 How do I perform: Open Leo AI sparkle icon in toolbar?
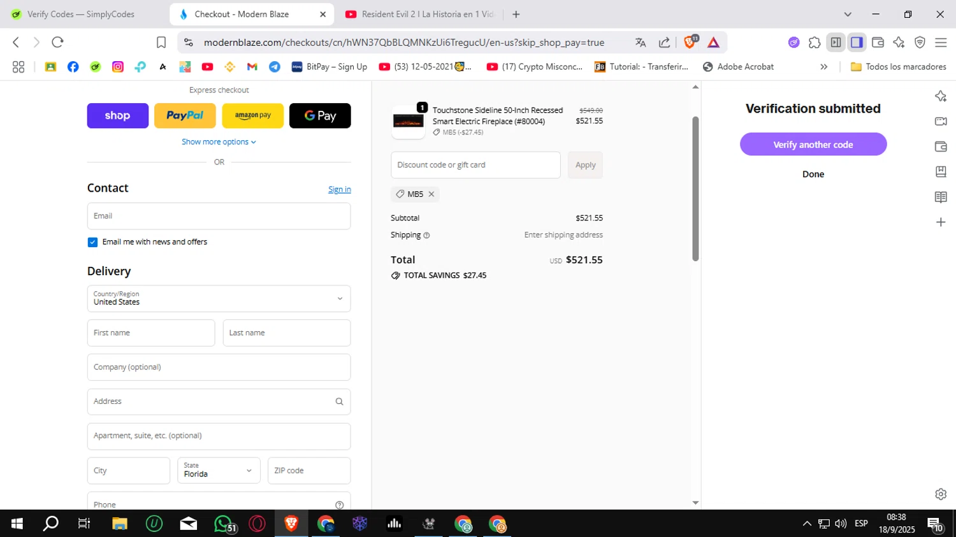click(x=899, y=43)
